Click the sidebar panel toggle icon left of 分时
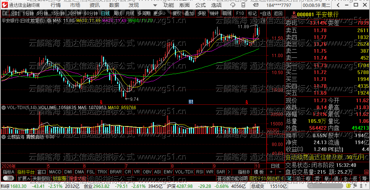370x190 pixels. click(5, 13)
